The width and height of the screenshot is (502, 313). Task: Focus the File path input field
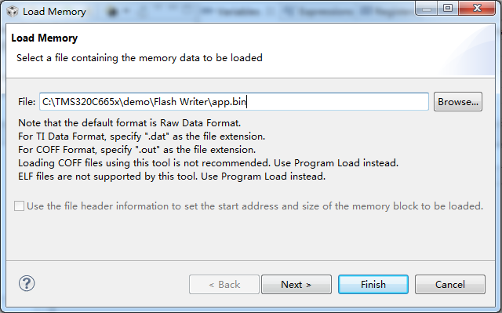234,102
